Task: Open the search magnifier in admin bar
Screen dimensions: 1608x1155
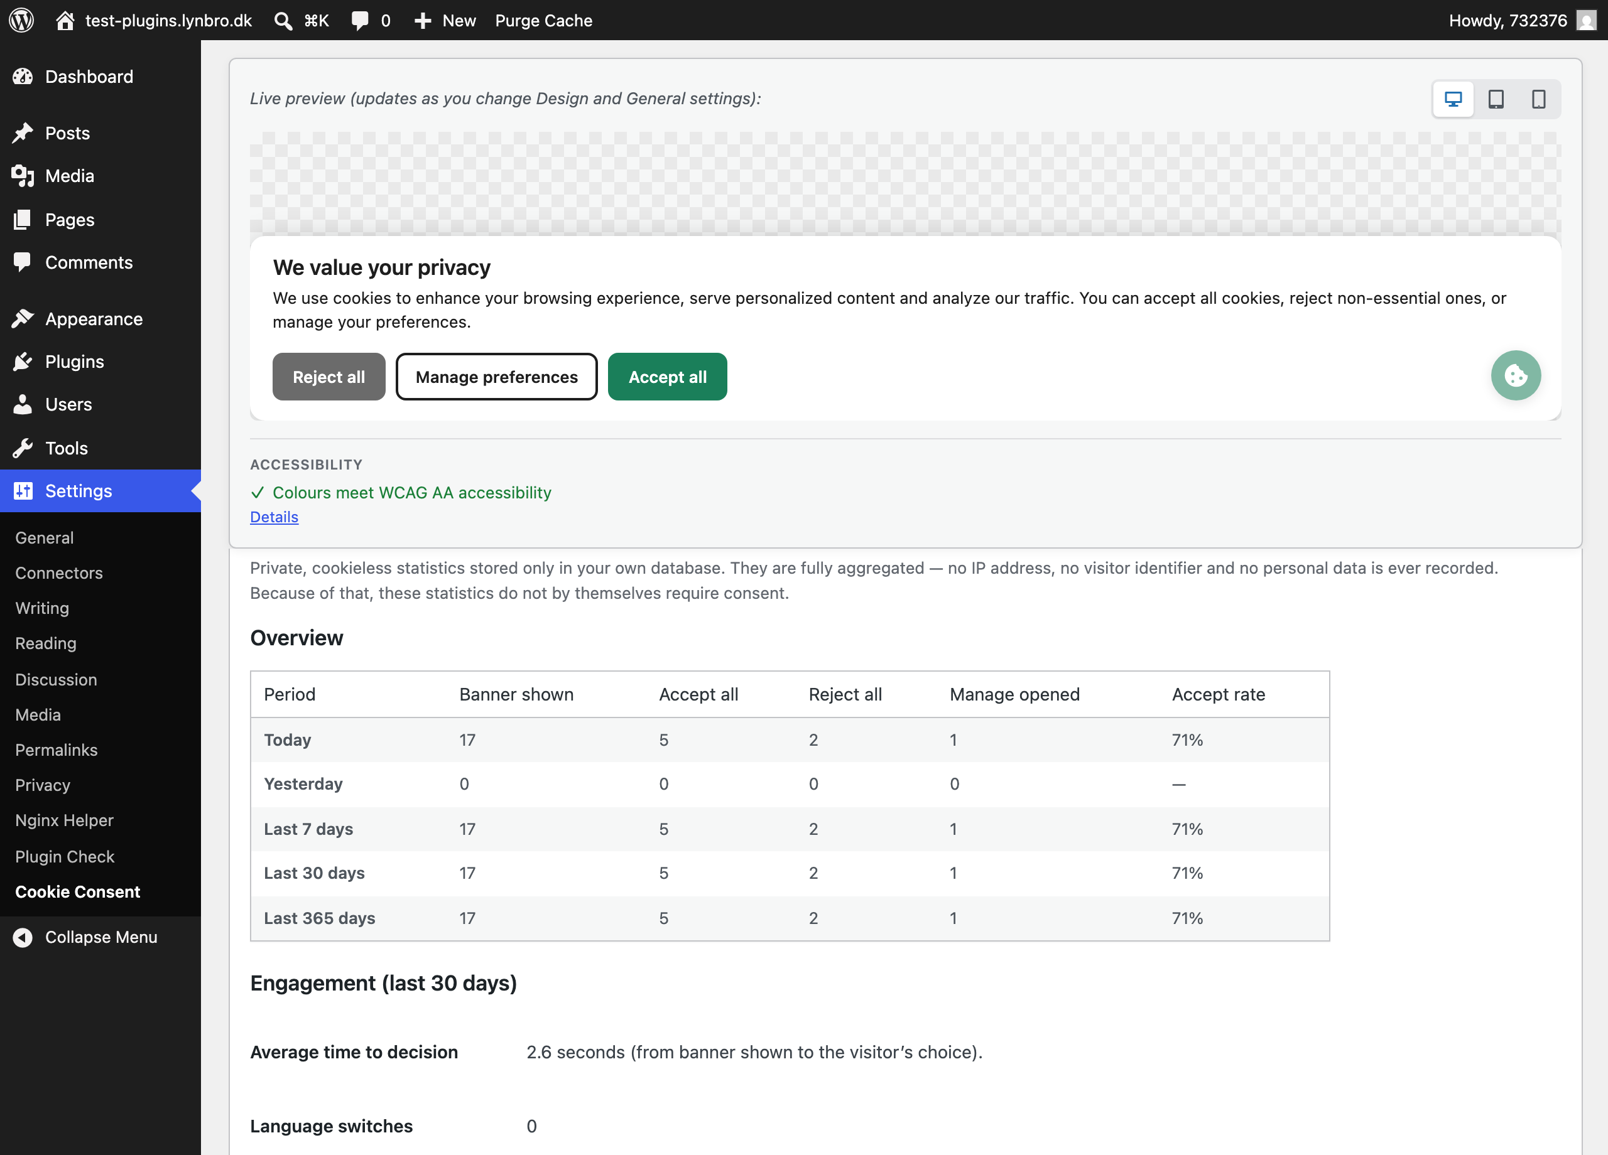Action: click(283, 21)
